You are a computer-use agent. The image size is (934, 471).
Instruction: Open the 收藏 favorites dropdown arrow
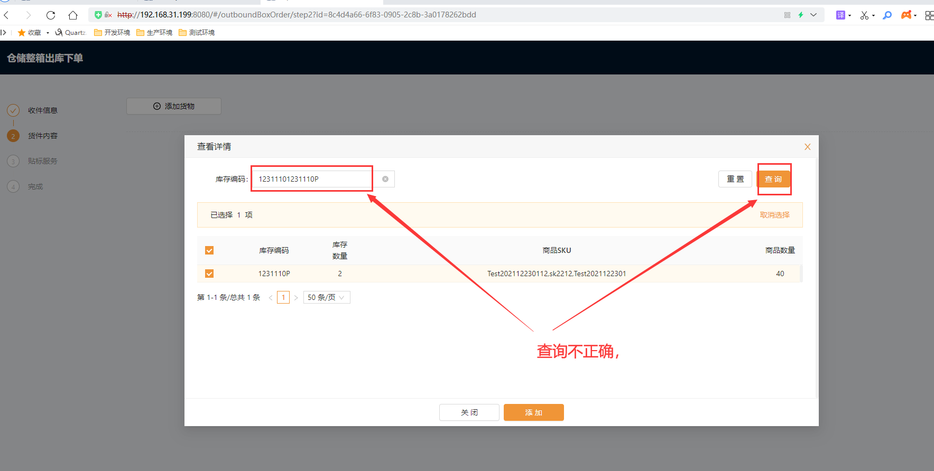[x=48, y=33]
